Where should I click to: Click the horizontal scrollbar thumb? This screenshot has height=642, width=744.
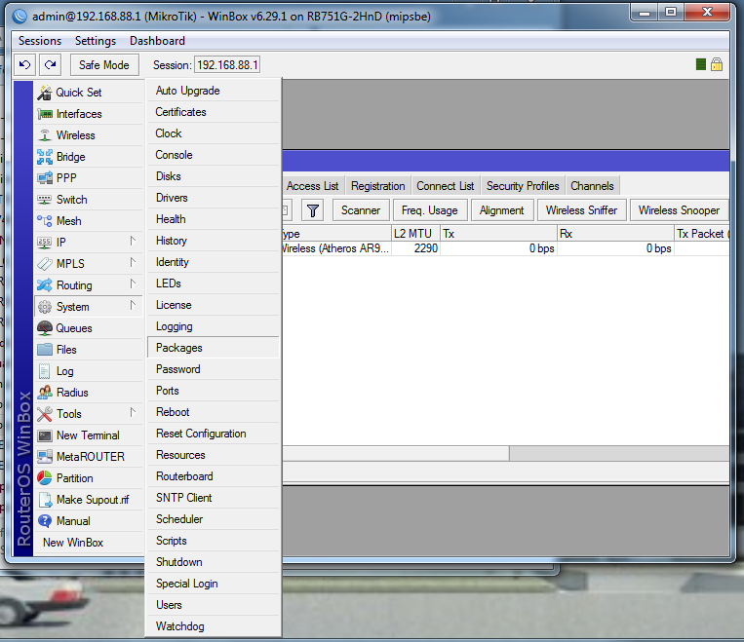pos(396,453)
